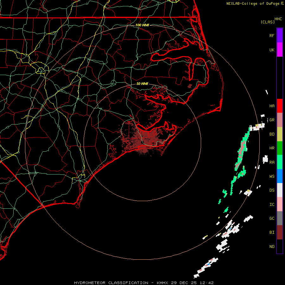This screenshot has width=285, height=285.
Task: Click the RF legend label
Action: pyautogui.click(x=272, y=35)
